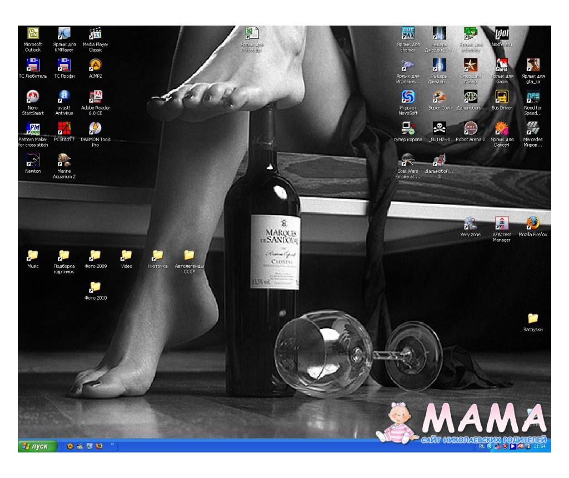Open DAEMON Tools Pro shortcut

[96, 129]
